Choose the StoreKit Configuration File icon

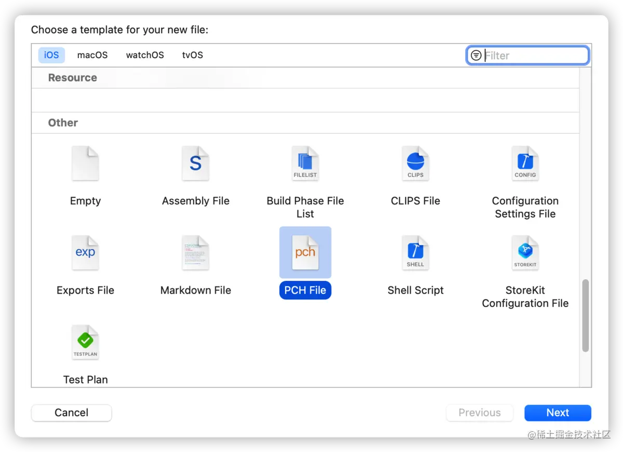tap(525, 253)
